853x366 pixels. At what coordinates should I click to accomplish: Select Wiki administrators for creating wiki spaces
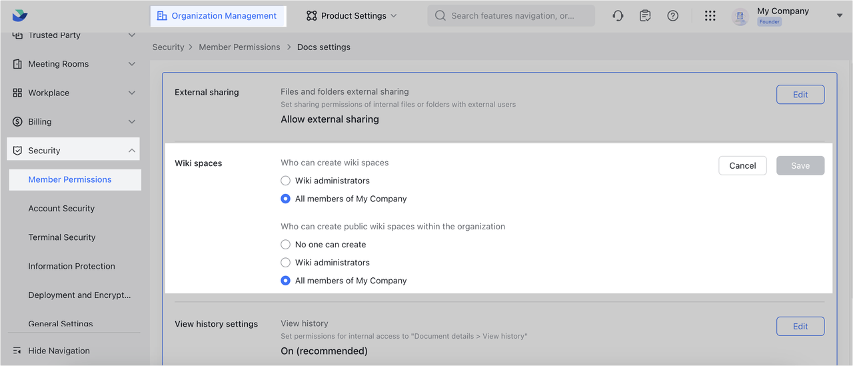(285, 181)
